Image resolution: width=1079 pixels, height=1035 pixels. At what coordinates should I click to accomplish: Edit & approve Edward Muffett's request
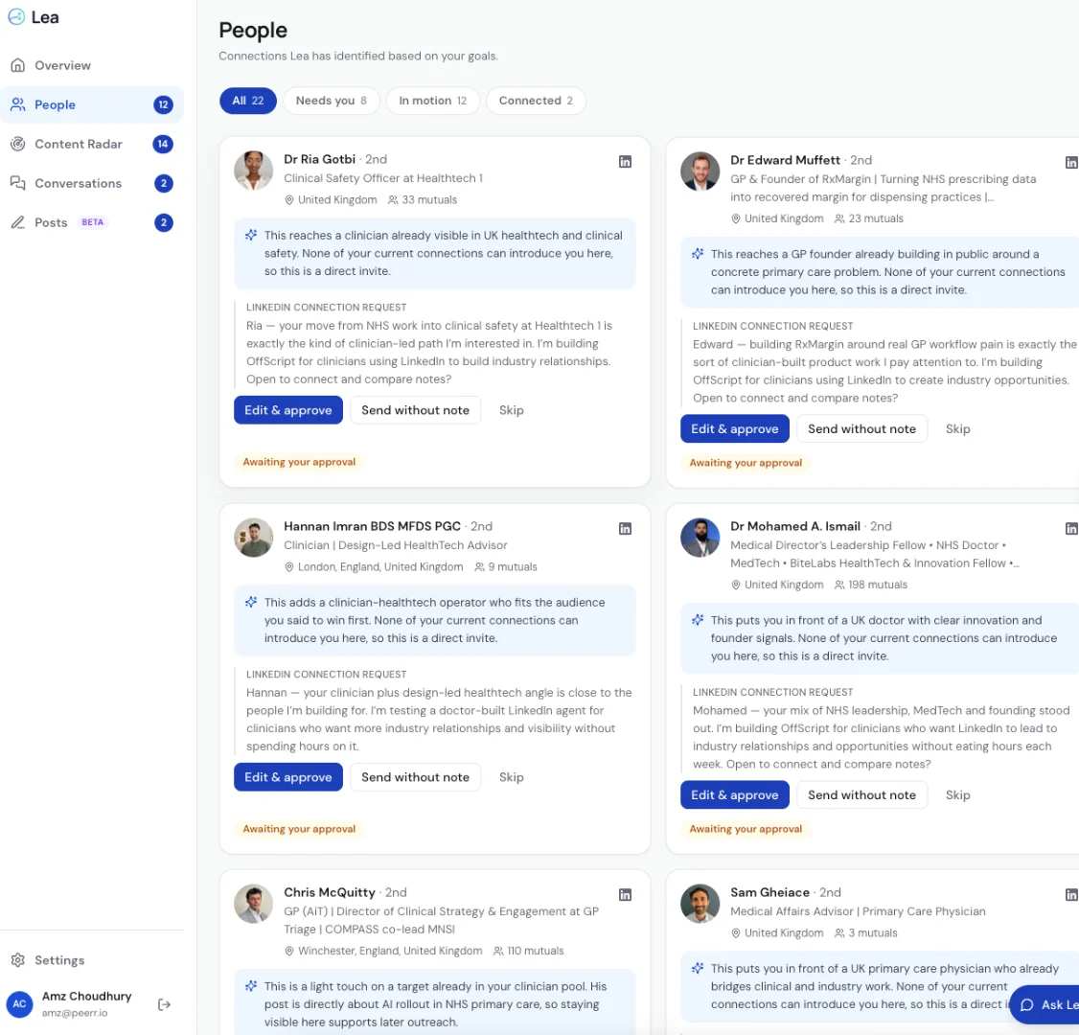[x=735, y=428]
